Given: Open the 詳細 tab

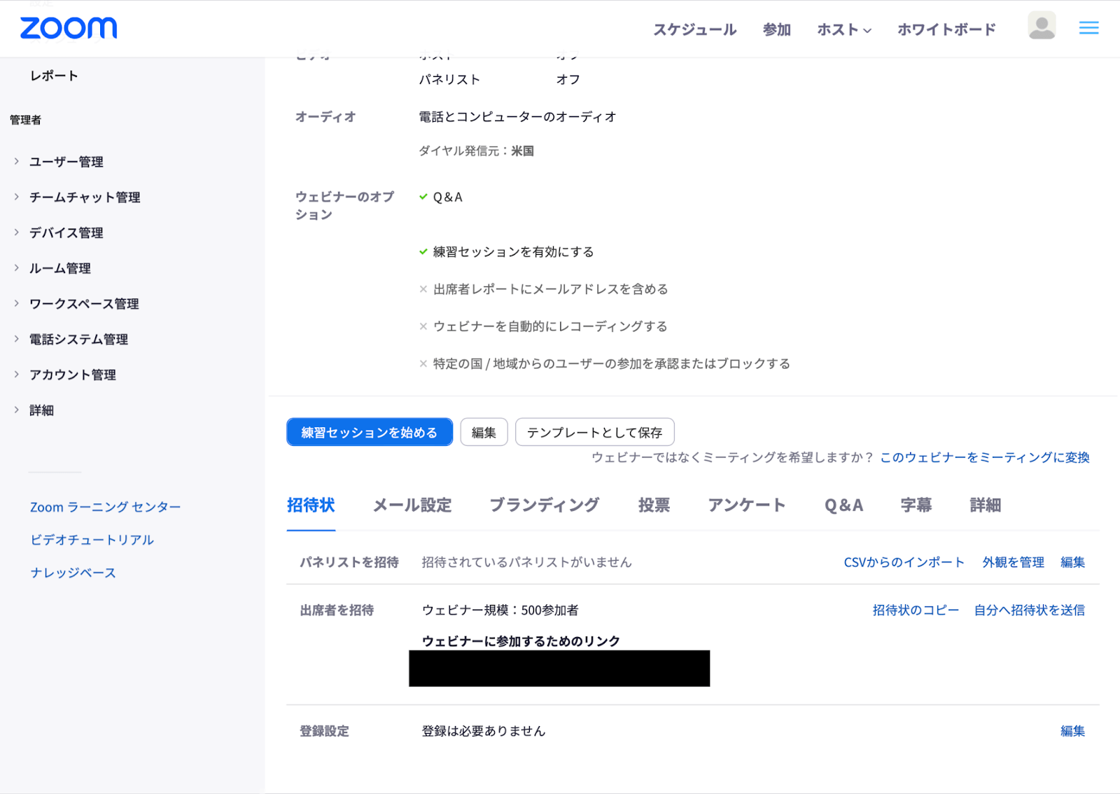Looking at the screenshot, I should (986, 505).
